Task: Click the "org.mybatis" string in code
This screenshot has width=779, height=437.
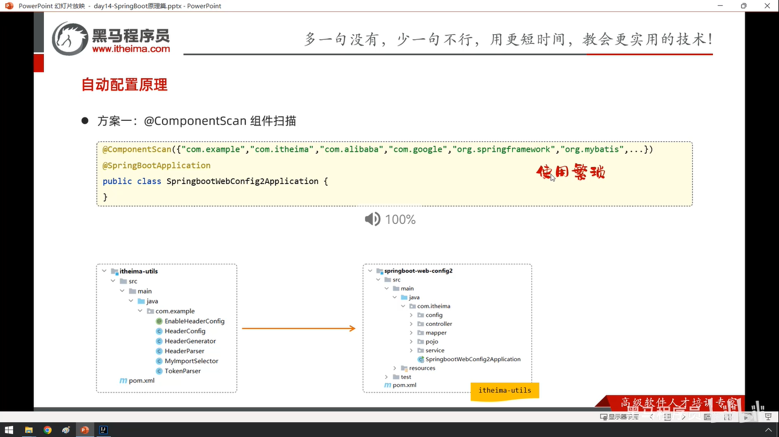Action: point(592,149)
